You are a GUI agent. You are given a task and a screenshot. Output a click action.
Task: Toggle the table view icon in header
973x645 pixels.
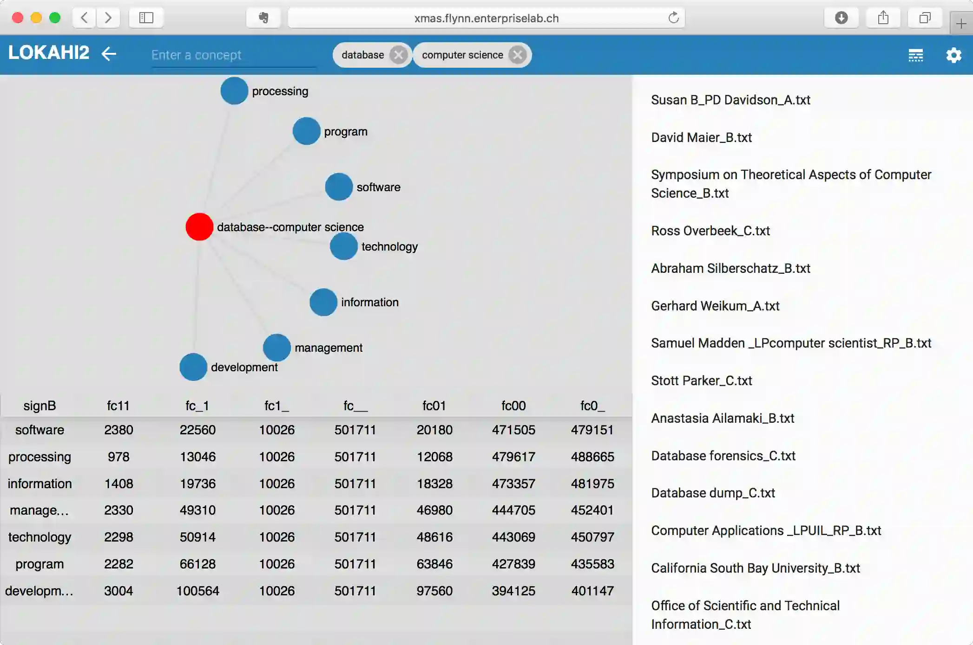(915, 55)
